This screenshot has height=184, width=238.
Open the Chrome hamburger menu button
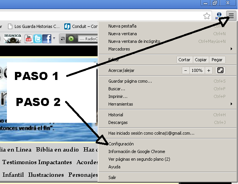(x=231, y=16)
